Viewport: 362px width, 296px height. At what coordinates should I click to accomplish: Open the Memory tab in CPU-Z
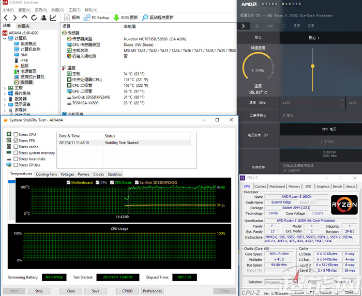pos(294,186)
